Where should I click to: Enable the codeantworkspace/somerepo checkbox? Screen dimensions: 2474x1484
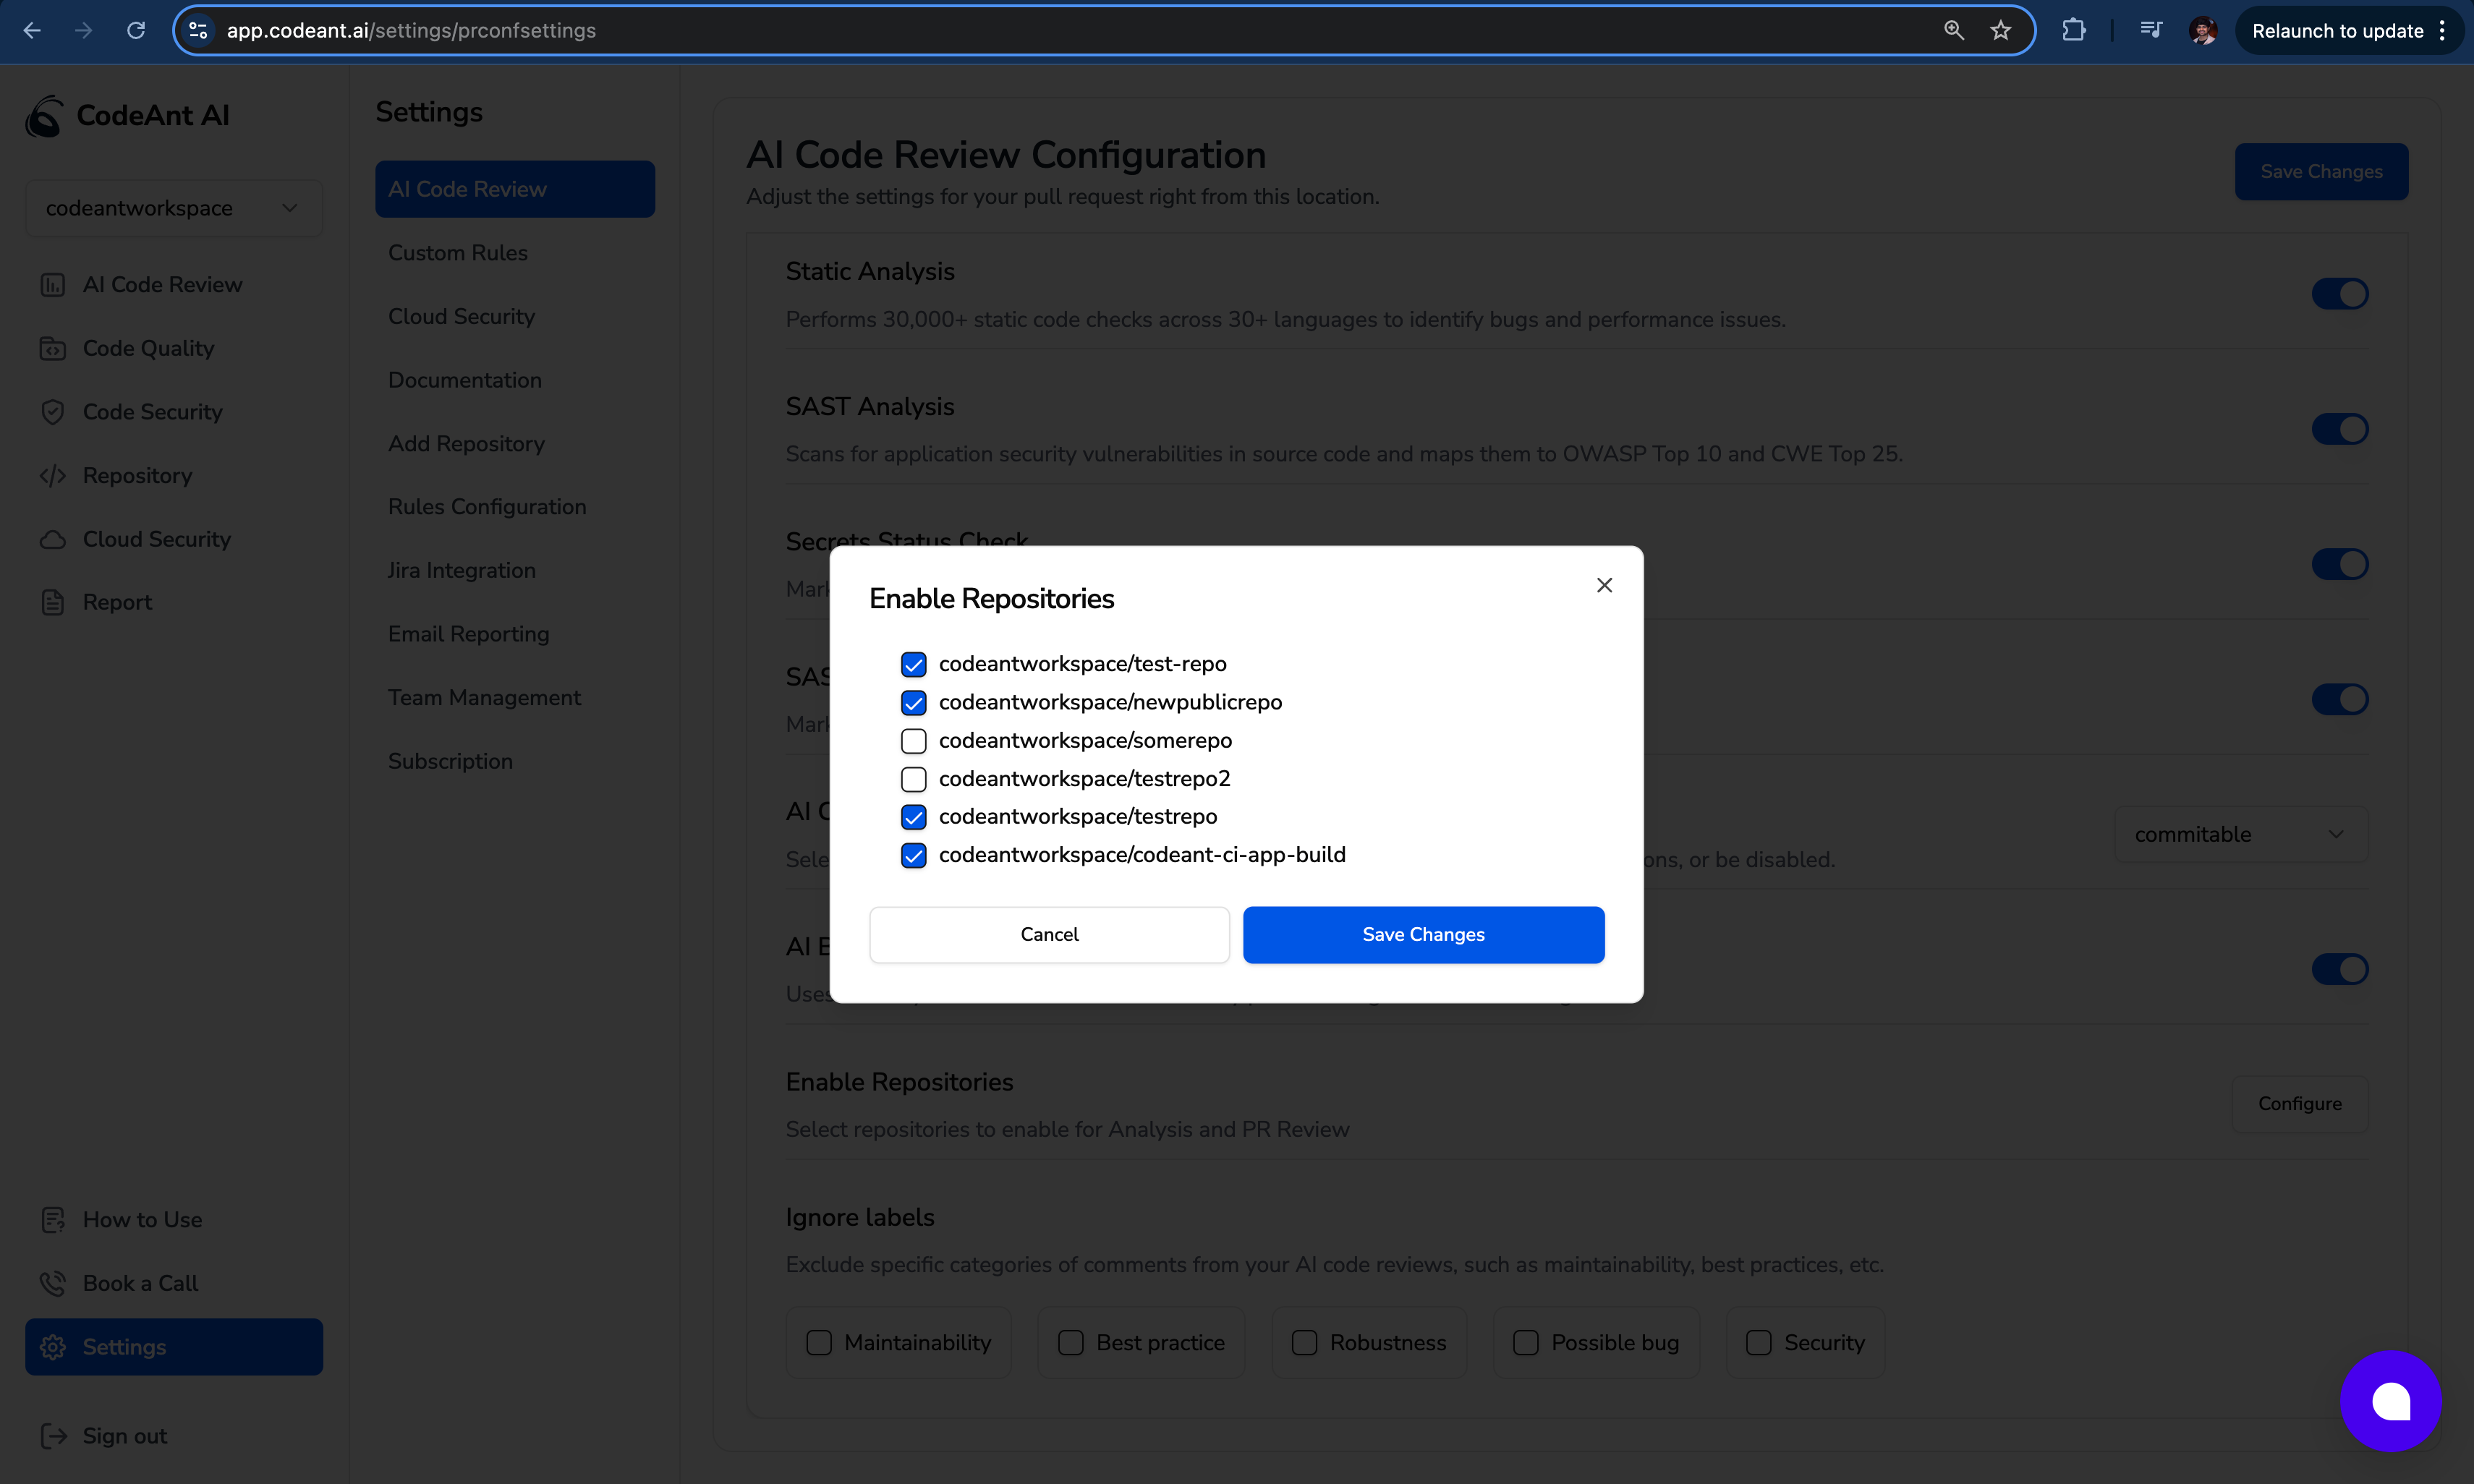[x=913, y=741]
